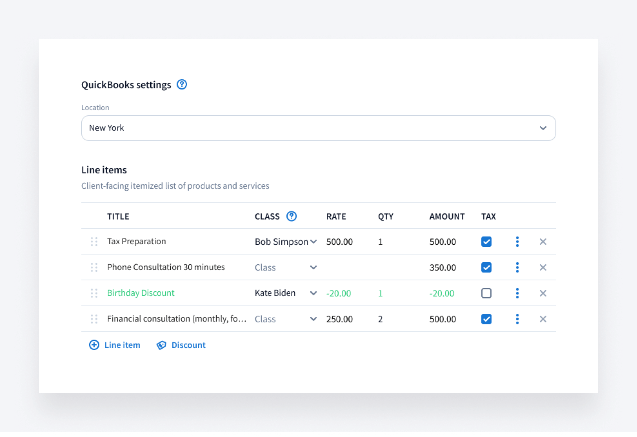Remove the Phone Consultation line item
637x437 pixels.
point(543,268)
